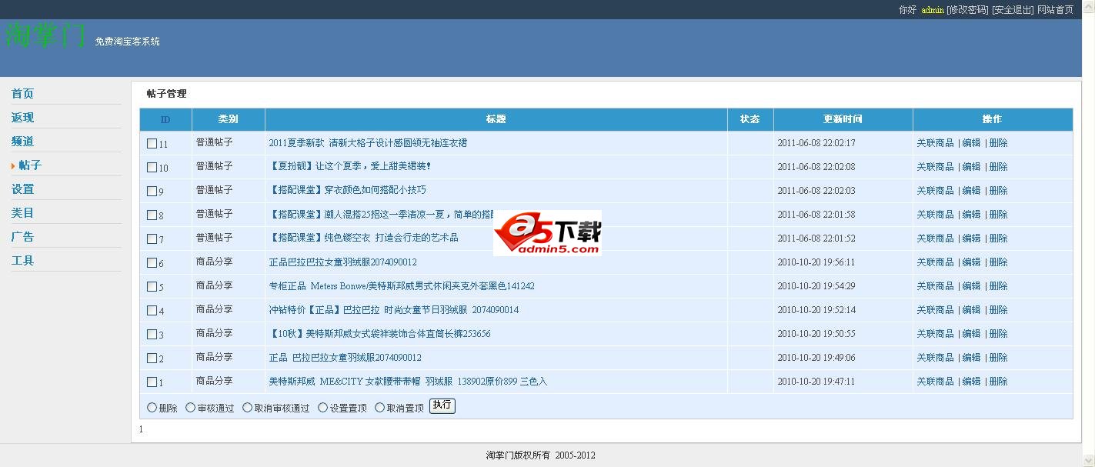Select the 设置置顶 radio option
Screen dimensions: 1095x467
click(x=322, y=408)
